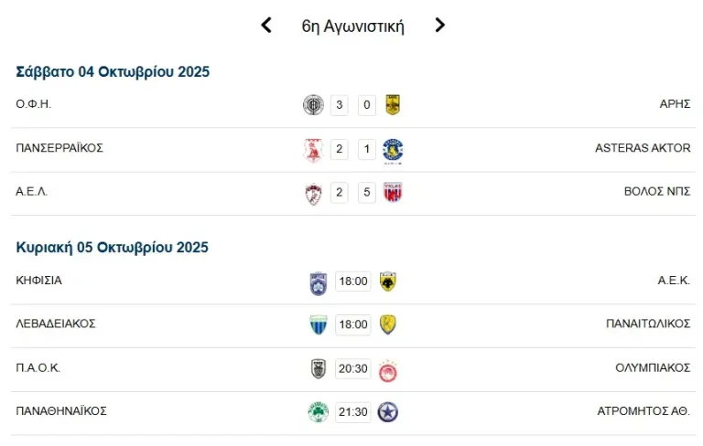This screenshot has width=703, height=446.
Task: Click the ΑΤΡΟΜΗΤΟΣ blue star crest
Action: point(387,412)
